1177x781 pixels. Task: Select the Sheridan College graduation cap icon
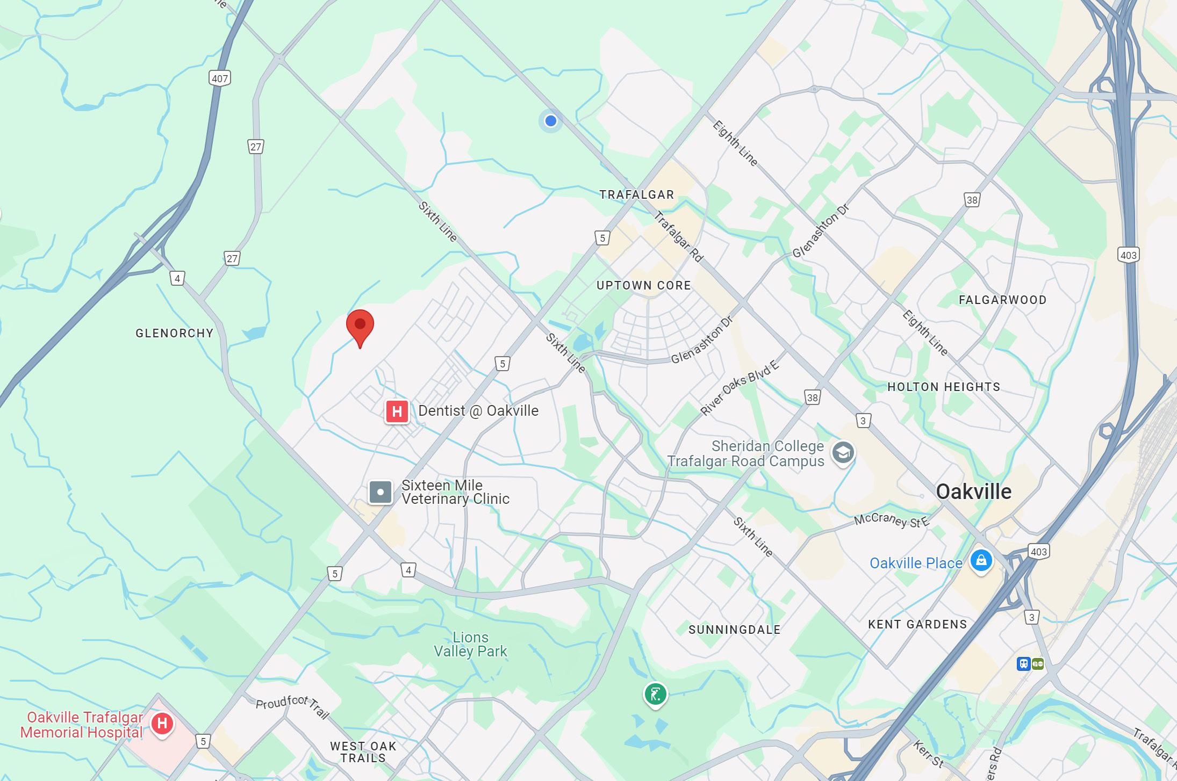click(843, 453)
